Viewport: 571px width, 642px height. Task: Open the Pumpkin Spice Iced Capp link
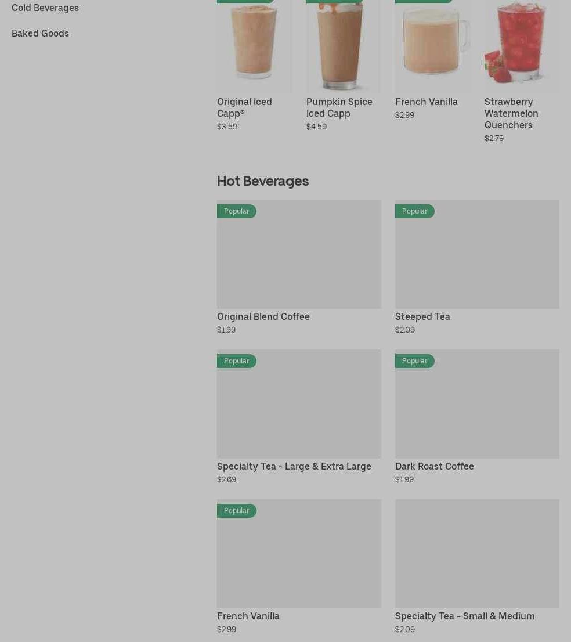click(x=339, y=108)
